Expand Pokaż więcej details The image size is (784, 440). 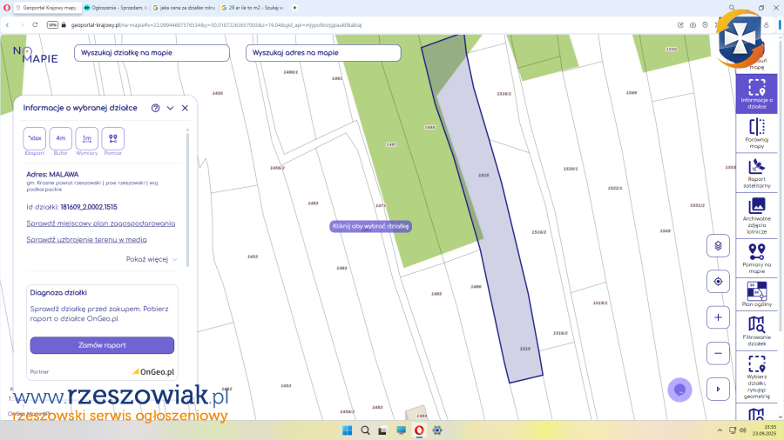(x=152, y=259)
